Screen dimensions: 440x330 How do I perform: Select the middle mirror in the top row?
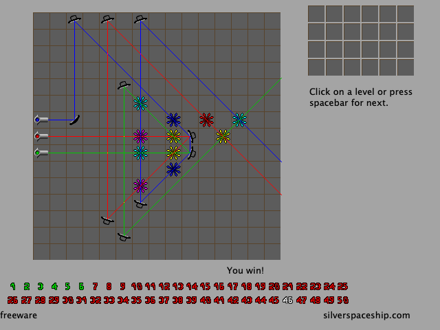pos(107,19)
